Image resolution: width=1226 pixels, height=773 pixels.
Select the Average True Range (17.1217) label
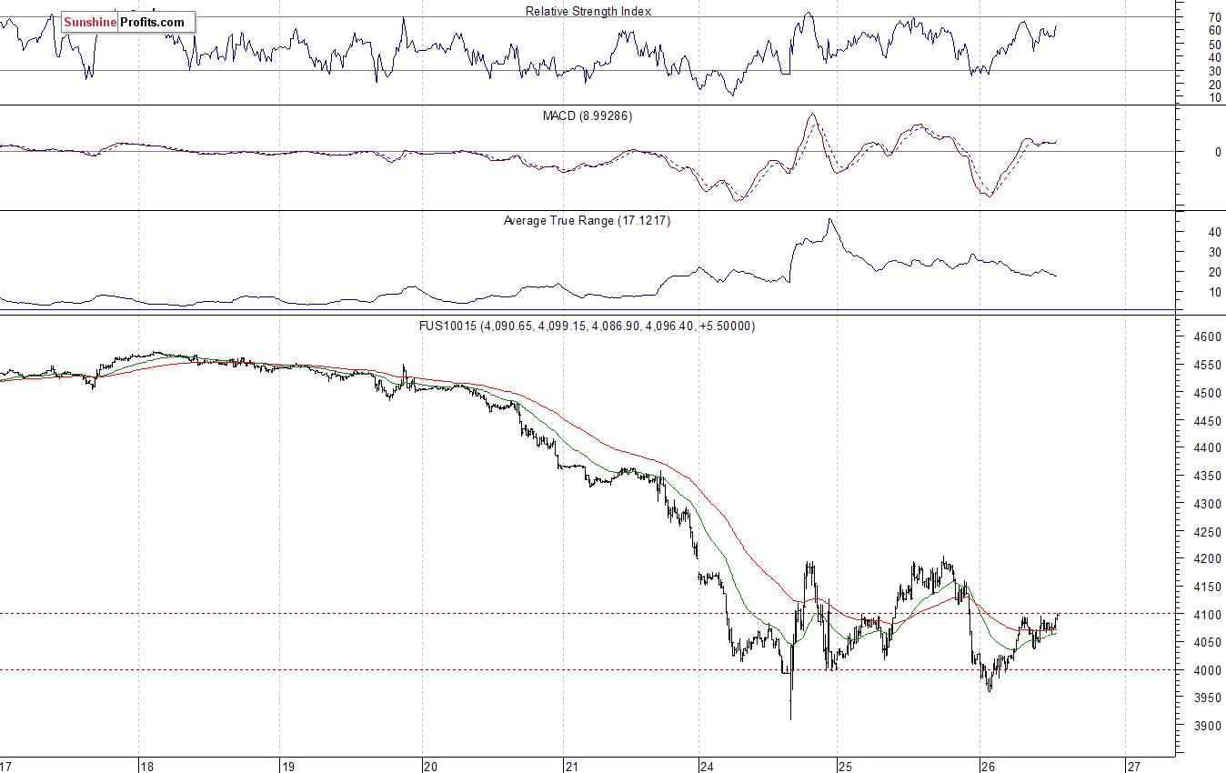coord(587,220)
